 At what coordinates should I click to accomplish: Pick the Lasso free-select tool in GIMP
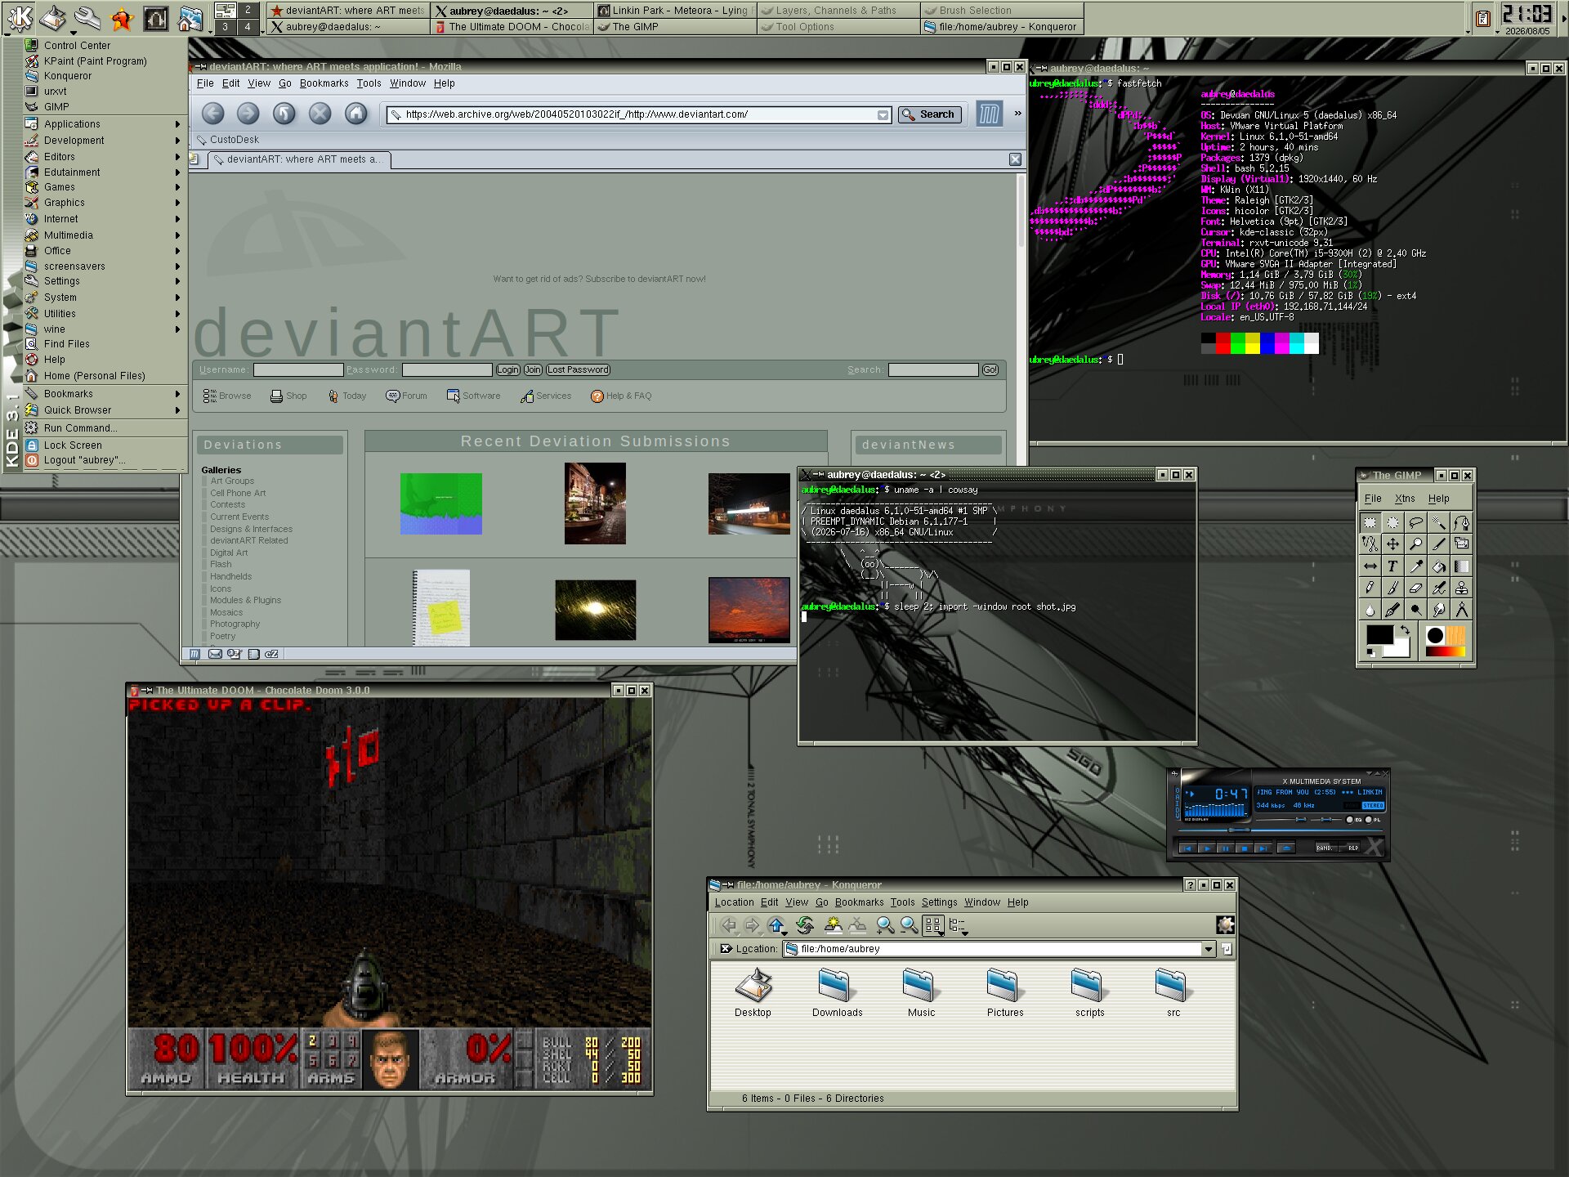pos(1416,522)
